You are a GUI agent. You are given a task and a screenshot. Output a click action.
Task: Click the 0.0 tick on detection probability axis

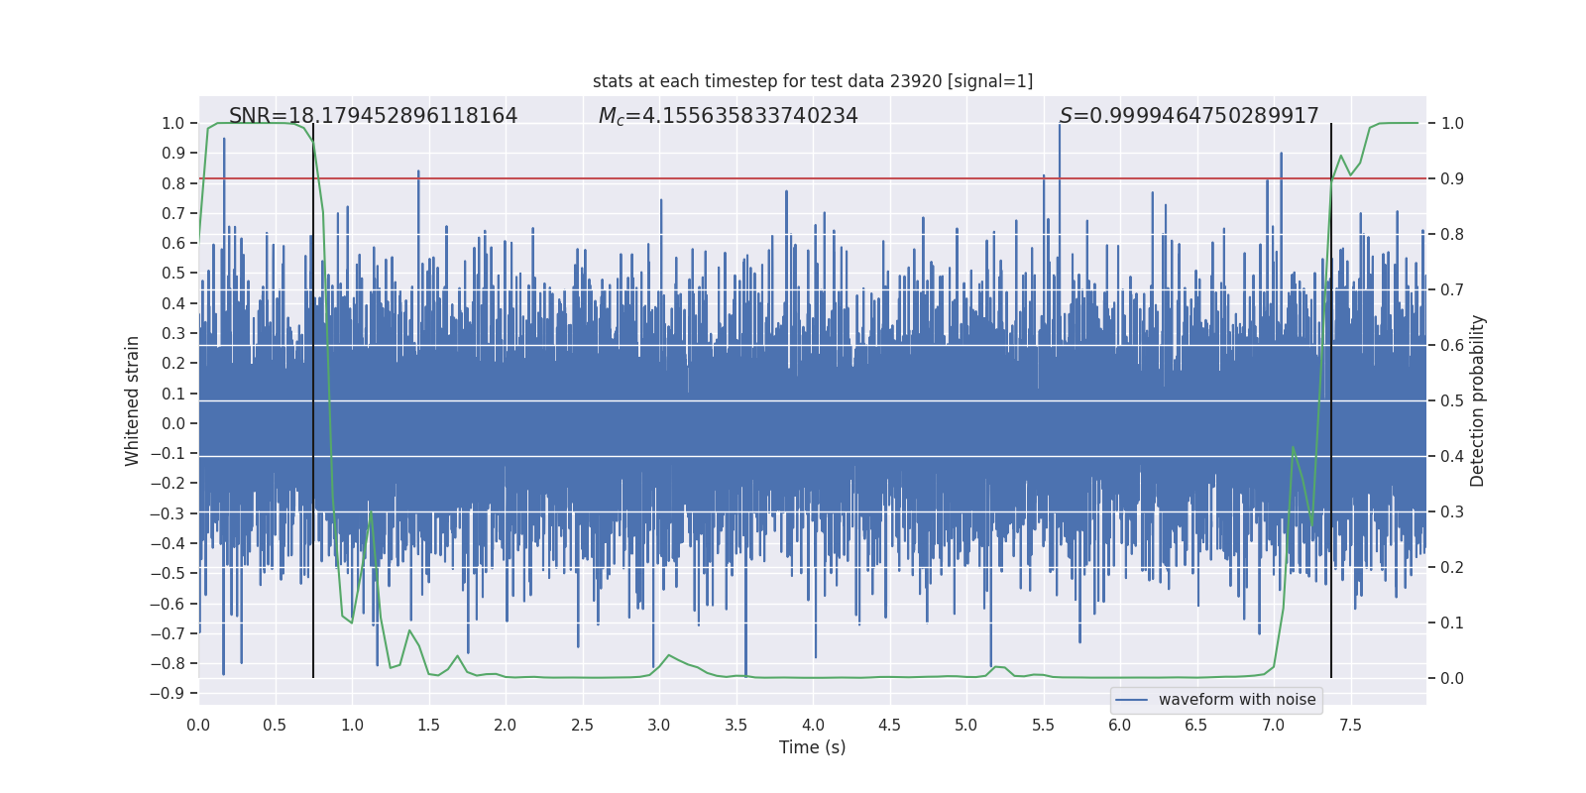[x=1452, y=678]
